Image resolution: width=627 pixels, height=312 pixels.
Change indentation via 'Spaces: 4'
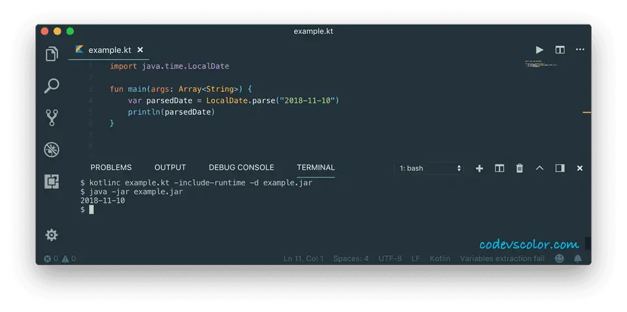tap(351, 258)
